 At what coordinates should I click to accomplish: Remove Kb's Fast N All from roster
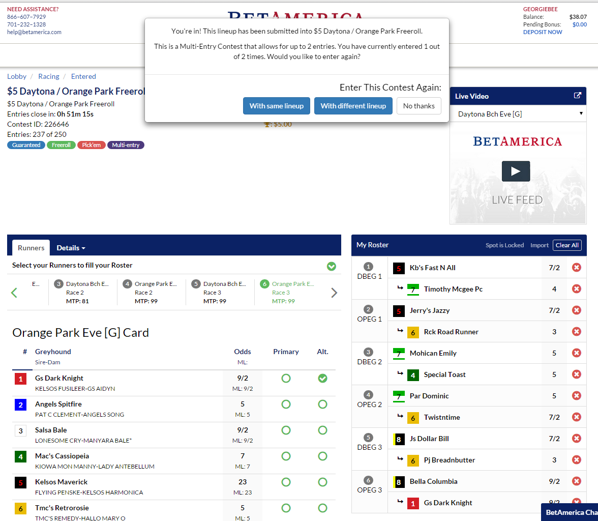[576, 268]
